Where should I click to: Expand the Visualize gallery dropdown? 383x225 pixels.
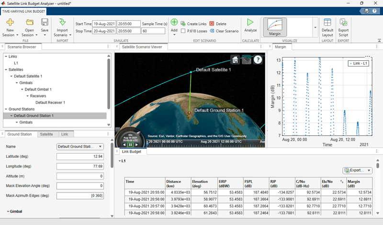click(315, 27)
